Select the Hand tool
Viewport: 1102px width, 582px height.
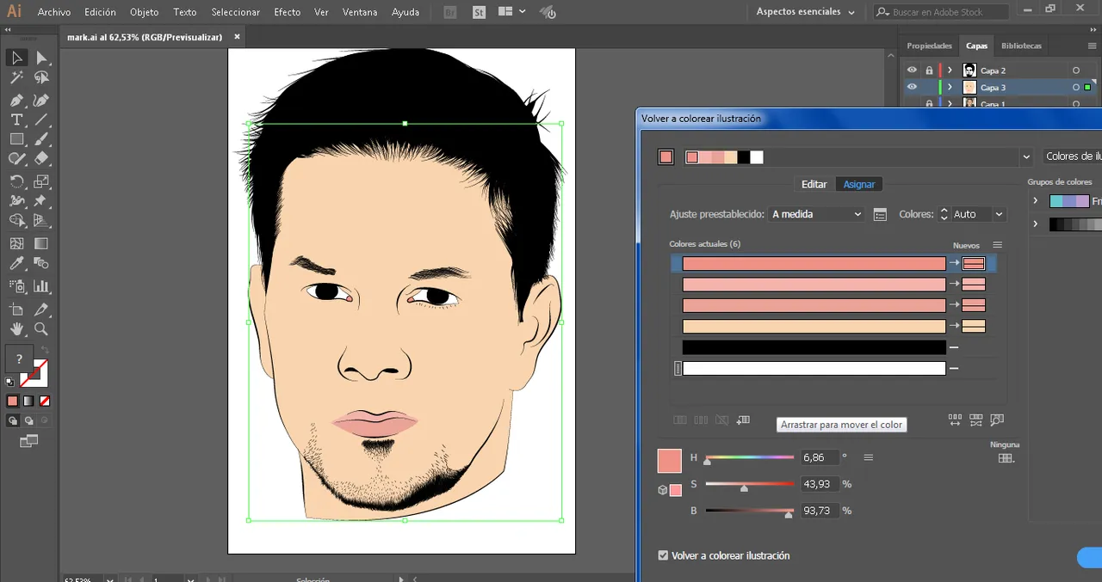tap(16, 329)
